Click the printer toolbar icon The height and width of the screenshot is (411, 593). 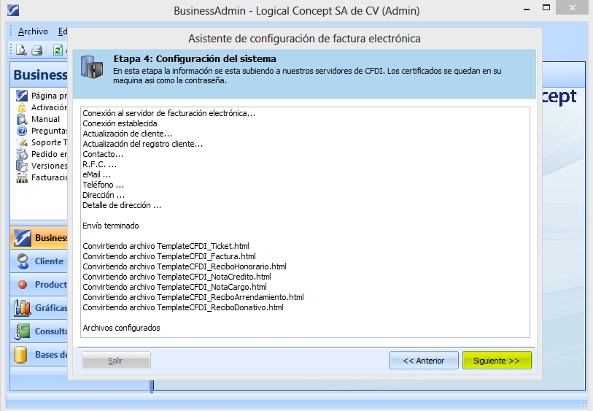[36, 50]
